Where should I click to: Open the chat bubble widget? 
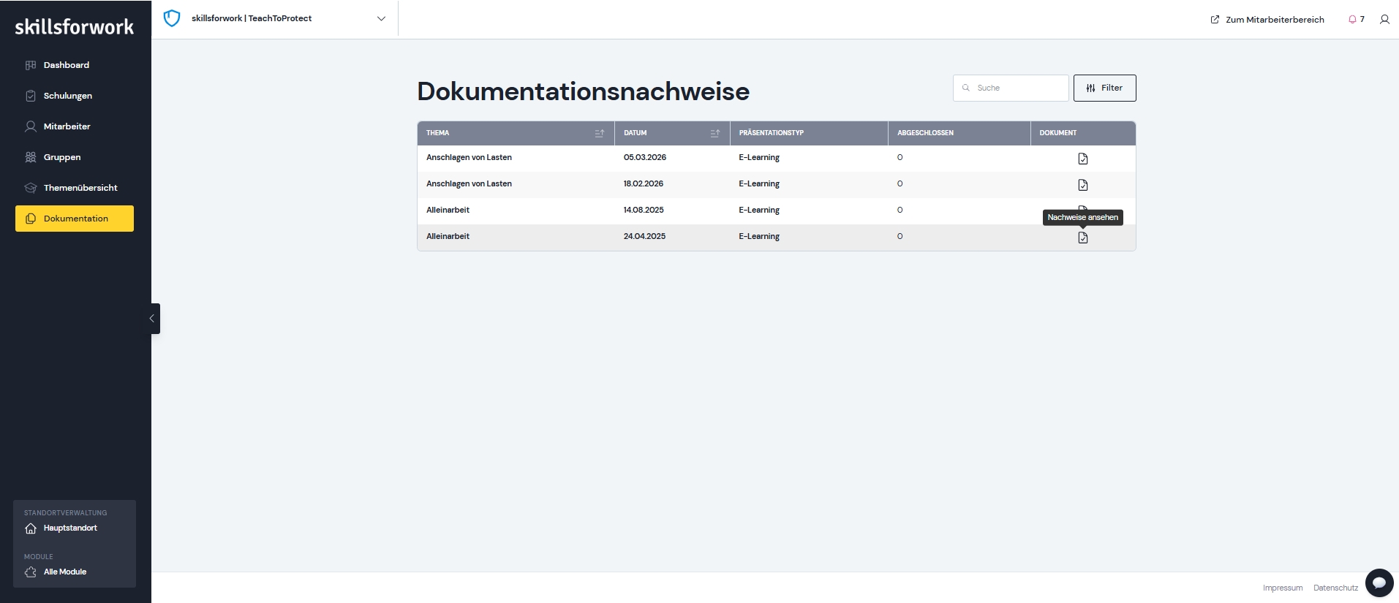click(1379, 583)
